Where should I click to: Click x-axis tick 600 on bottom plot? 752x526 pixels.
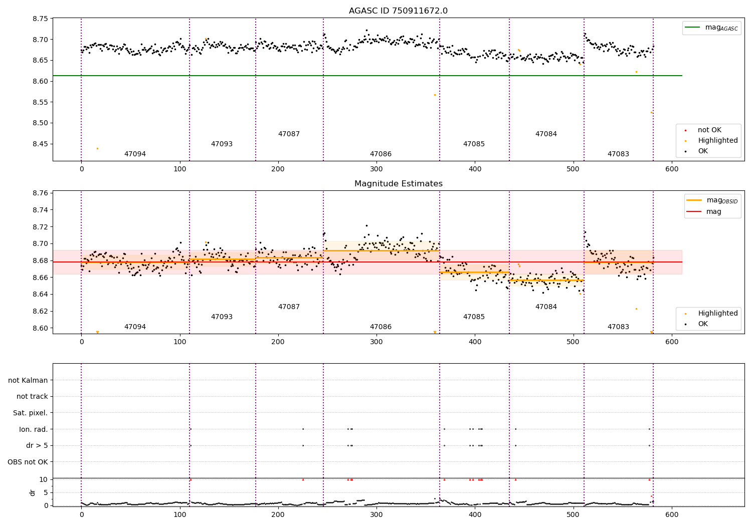pyautogui.click(x=672, y=514)
